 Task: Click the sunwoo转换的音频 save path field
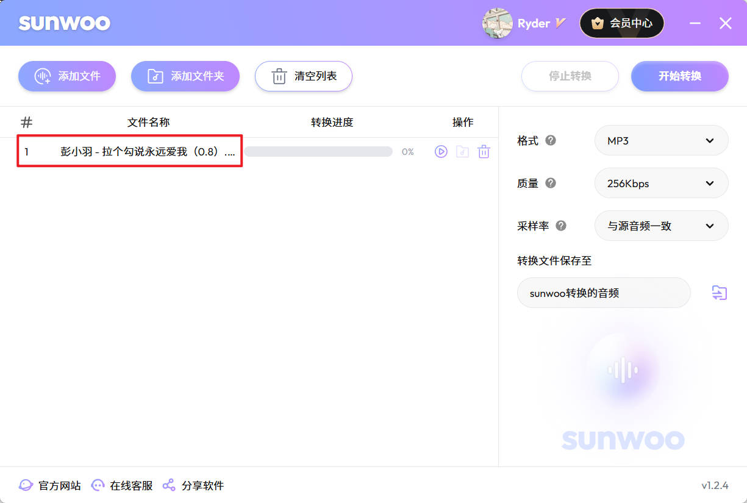[x=604, y=293]
